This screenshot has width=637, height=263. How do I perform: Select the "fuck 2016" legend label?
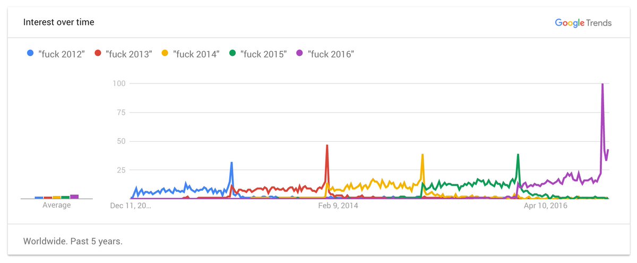tap(331, 54)
